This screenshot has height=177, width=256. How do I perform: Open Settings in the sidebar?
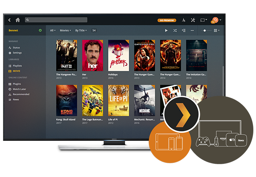[x=17, y=53]
